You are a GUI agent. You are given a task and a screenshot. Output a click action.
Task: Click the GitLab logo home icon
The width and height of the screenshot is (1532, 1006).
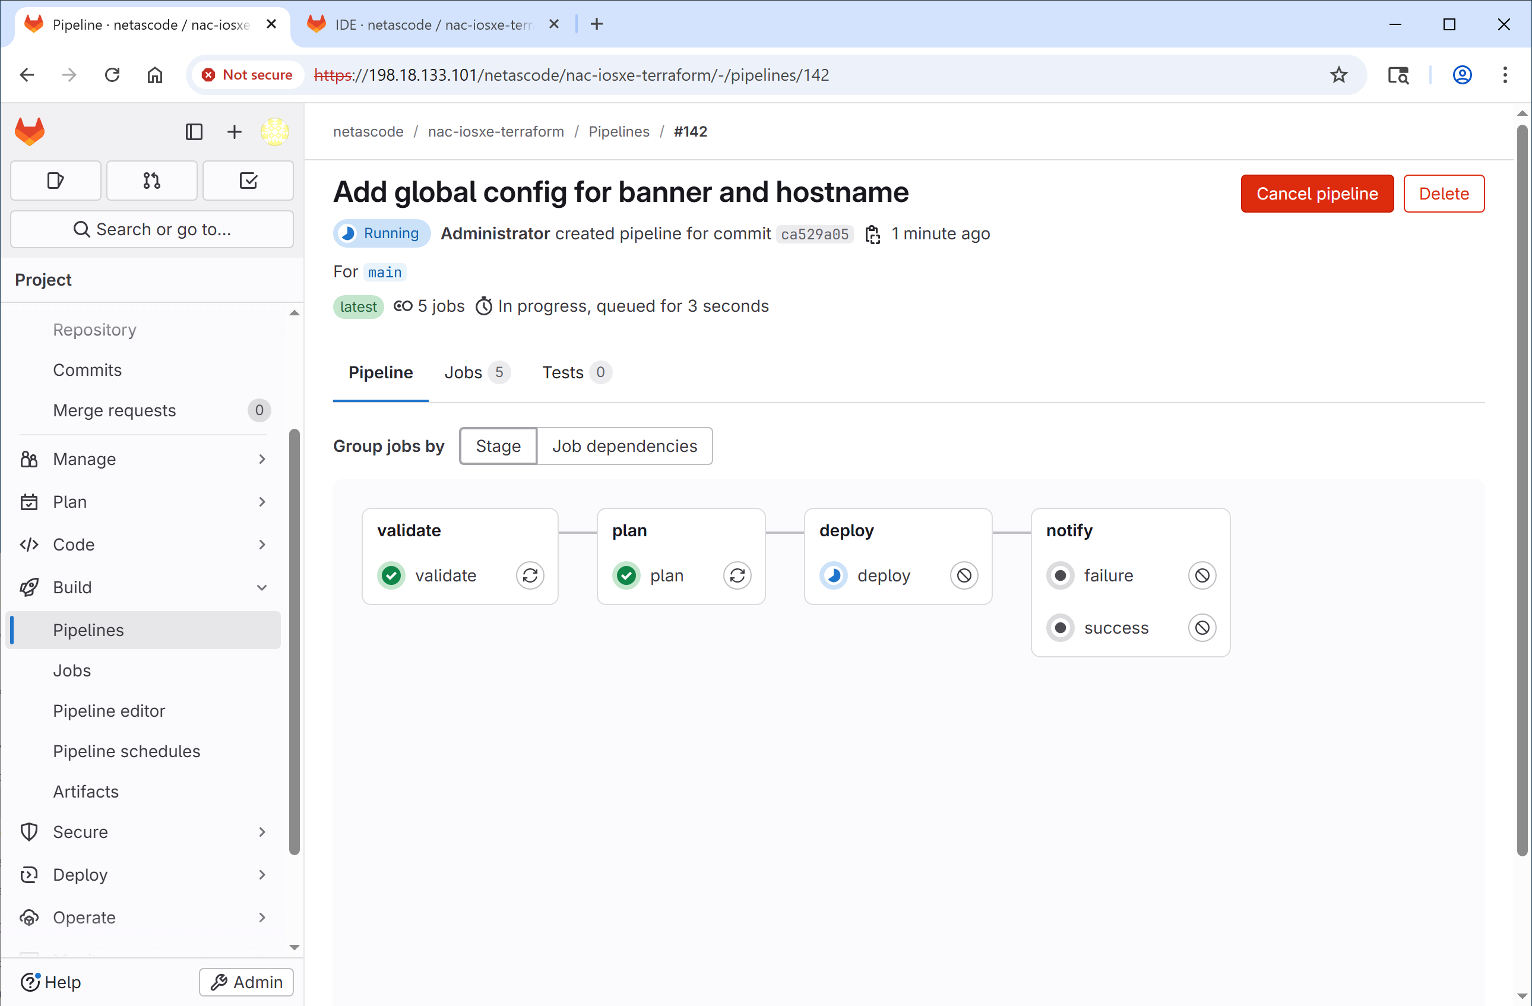tap(30, 131)
